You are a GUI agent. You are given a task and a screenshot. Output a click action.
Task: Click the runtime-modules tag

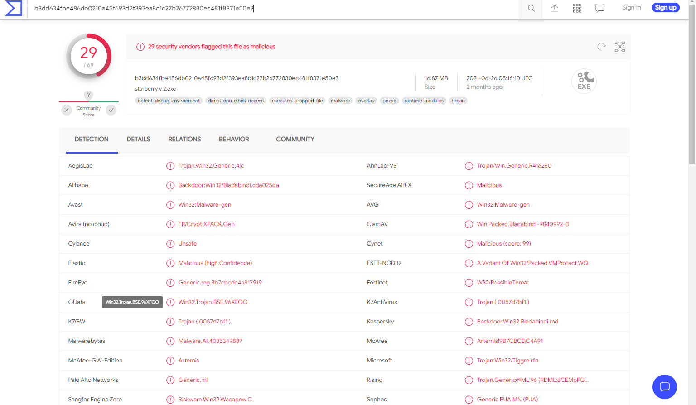(424, 101)
